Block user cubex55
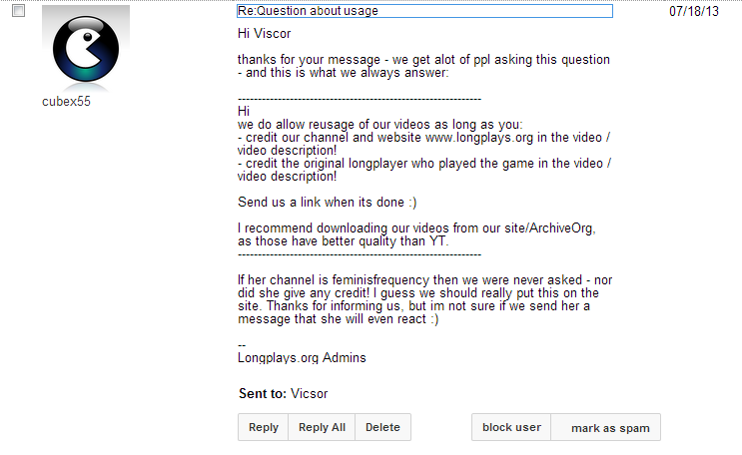 click(x=511, y=427)
